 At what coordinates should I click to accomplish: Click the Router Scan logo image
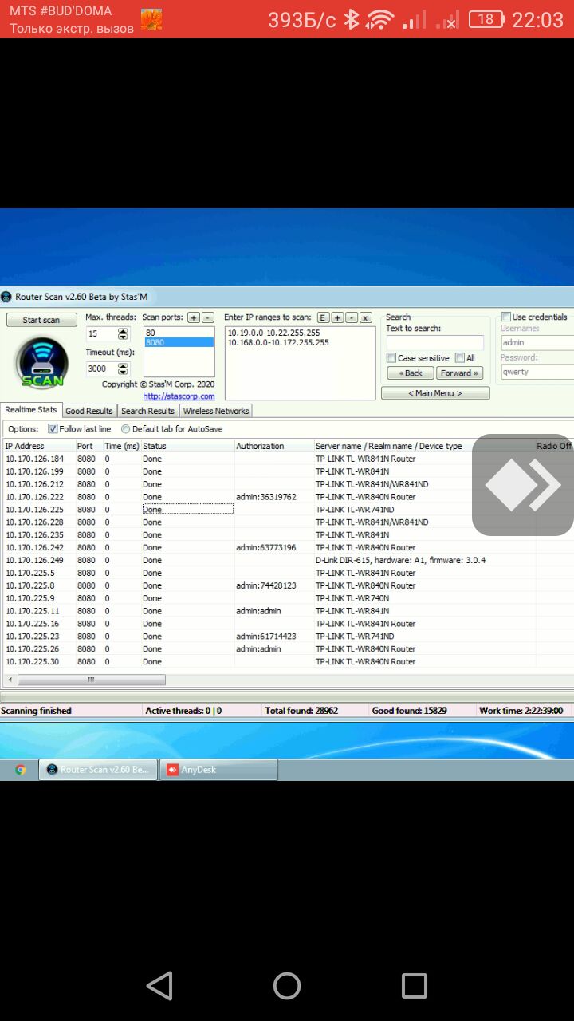coord(41,363)
